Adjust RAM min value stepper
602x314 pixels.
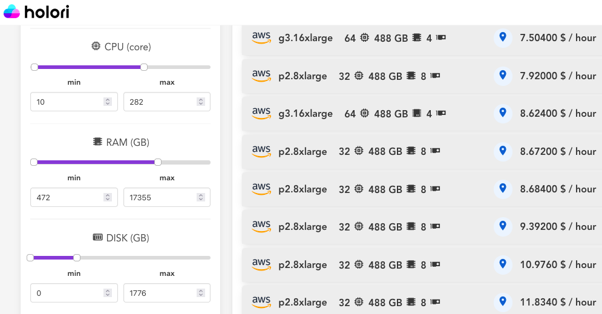coord(108,197)
